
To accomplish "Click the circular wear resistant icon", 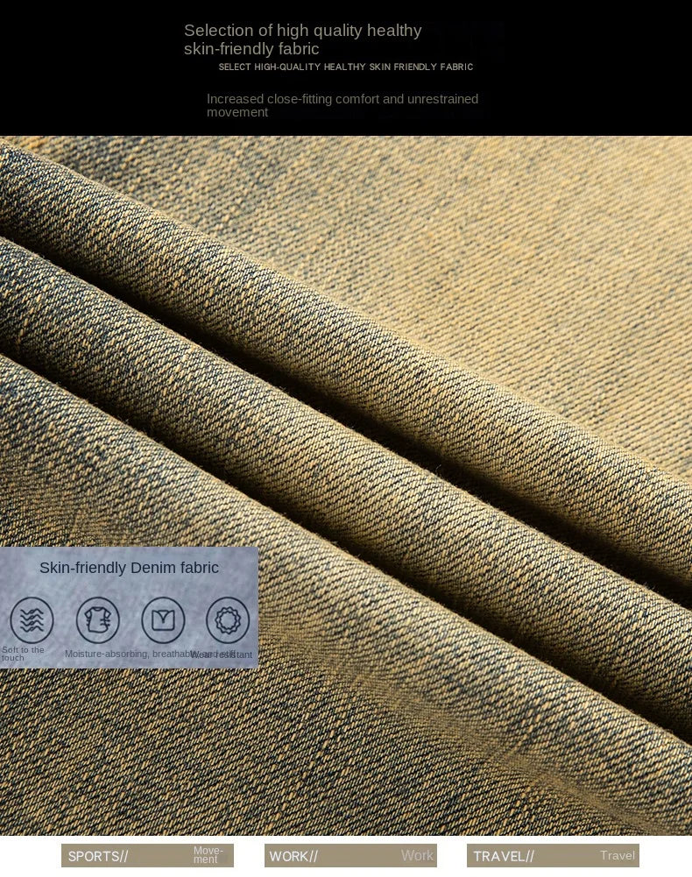I will 228,619.
